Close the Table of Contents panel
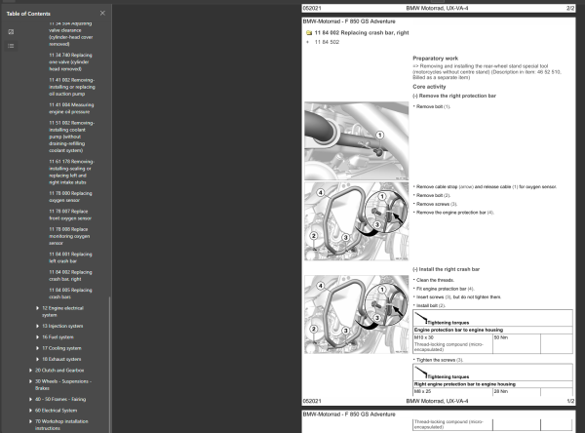 102,13
